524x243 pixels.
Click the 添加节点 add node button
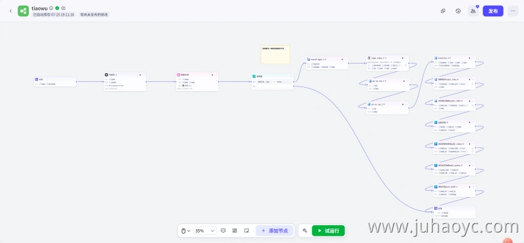tap(274, 231)
